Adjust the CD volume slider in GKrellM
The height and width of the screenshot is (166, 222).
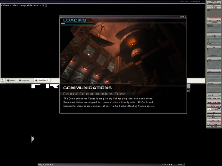(214, 121)
